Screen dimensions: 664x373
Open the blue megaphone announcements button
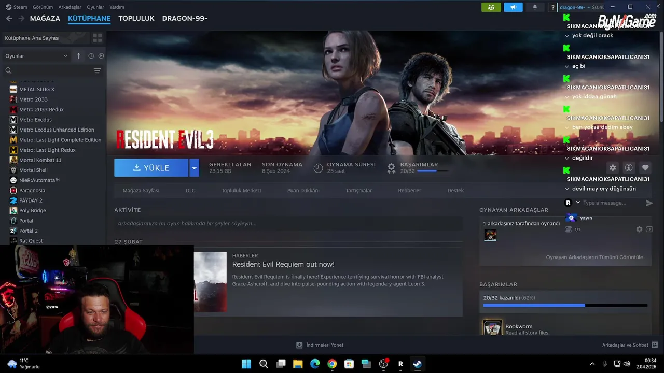click(513, 7)
